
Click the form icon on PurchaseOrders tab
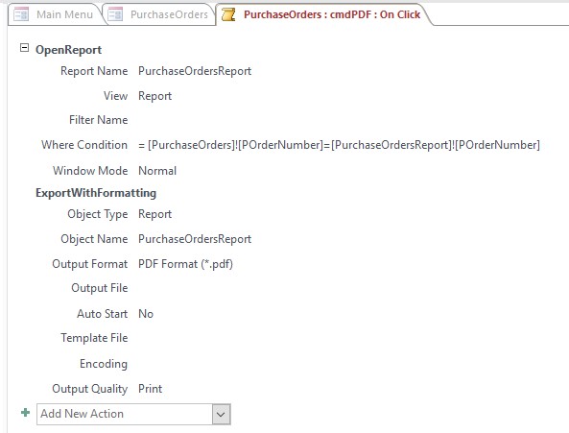tap(115, 14)
